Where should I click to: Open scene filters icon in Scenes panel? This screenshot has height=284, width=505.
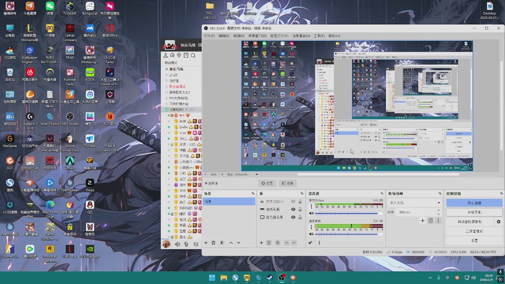click(x=222, y=243)
